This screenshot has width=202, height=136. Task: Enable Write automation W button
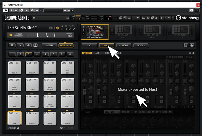[16, 10]
